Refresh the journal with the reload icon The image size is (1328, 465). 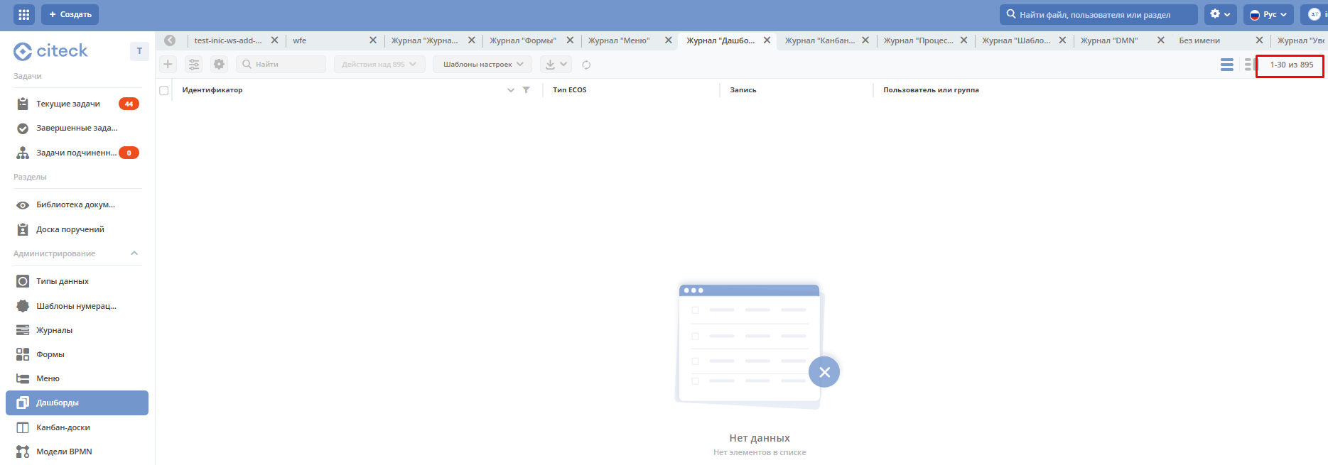586,65
